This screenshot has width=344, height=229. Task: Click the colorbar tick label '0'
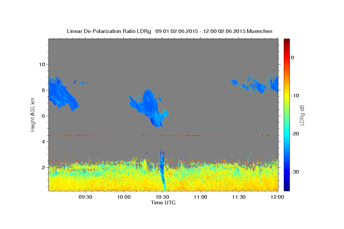pyautogui.click(x=293, y=58)
